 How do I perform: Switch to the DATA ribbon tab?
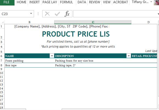(82, 2)
